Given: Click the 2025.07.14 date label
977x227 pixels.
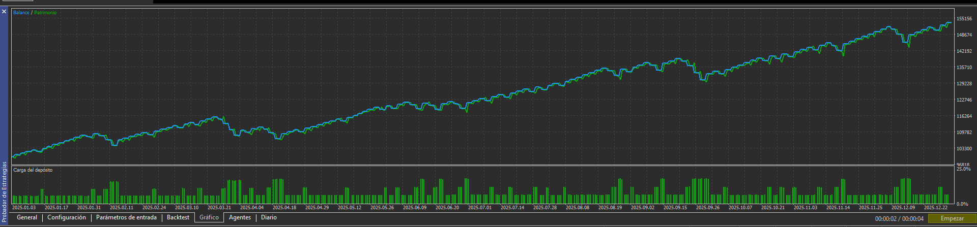Looking at the screenshot, I should [512, 208].
